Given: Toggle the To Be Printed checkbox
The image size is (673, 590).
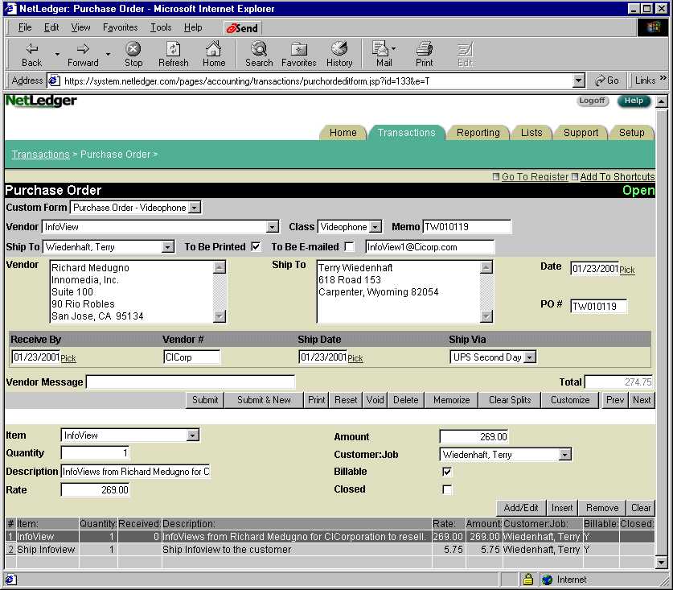Looking at the screenshot, I should pyautogui.click(x=256, y=246).
